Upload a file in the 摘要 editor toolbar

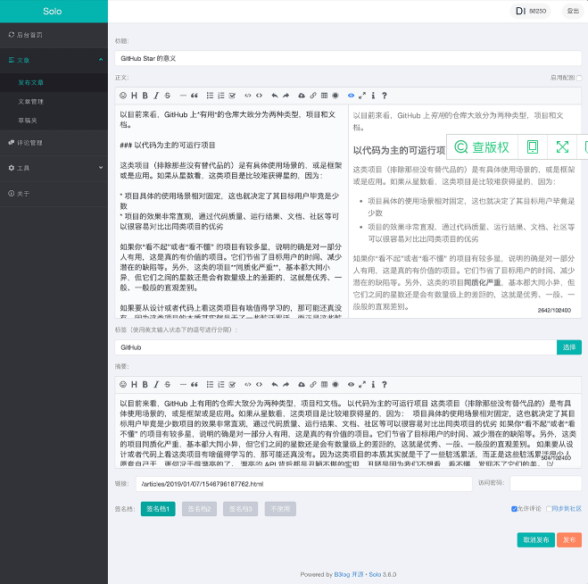[302, 384]
